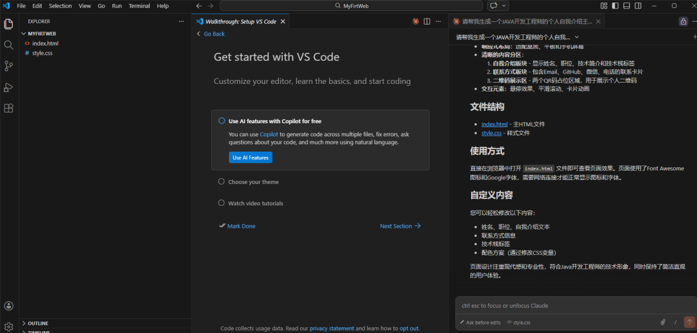Focus the Claude message input field

pyautogui.click(x=576, y=306)
